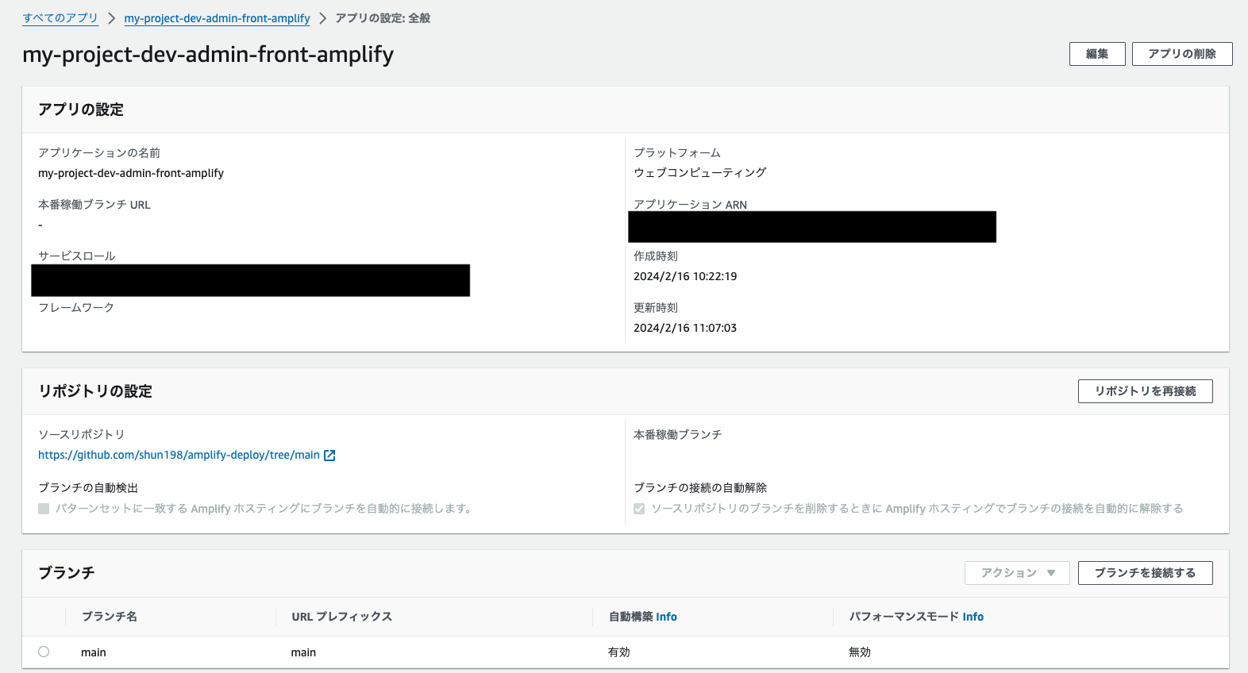Image resolution: width=1248 pixels, height=673 pixels.
Task: Click the アプリの削除 button
Action: 1182,54
